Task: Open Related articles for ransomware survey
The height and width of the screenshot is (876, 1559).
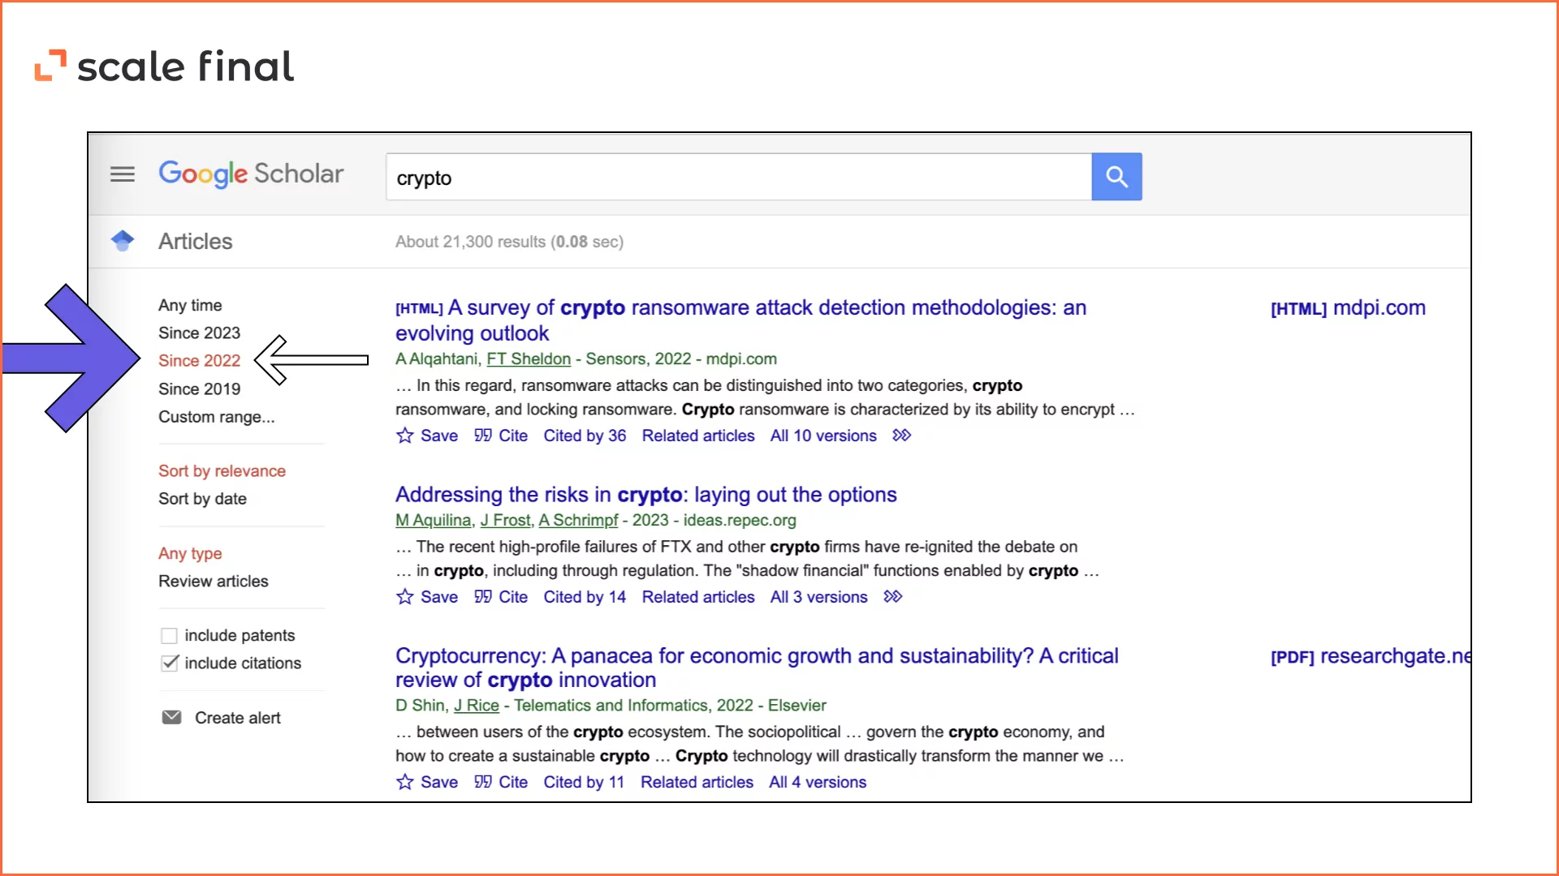Action: pos(698,436)
